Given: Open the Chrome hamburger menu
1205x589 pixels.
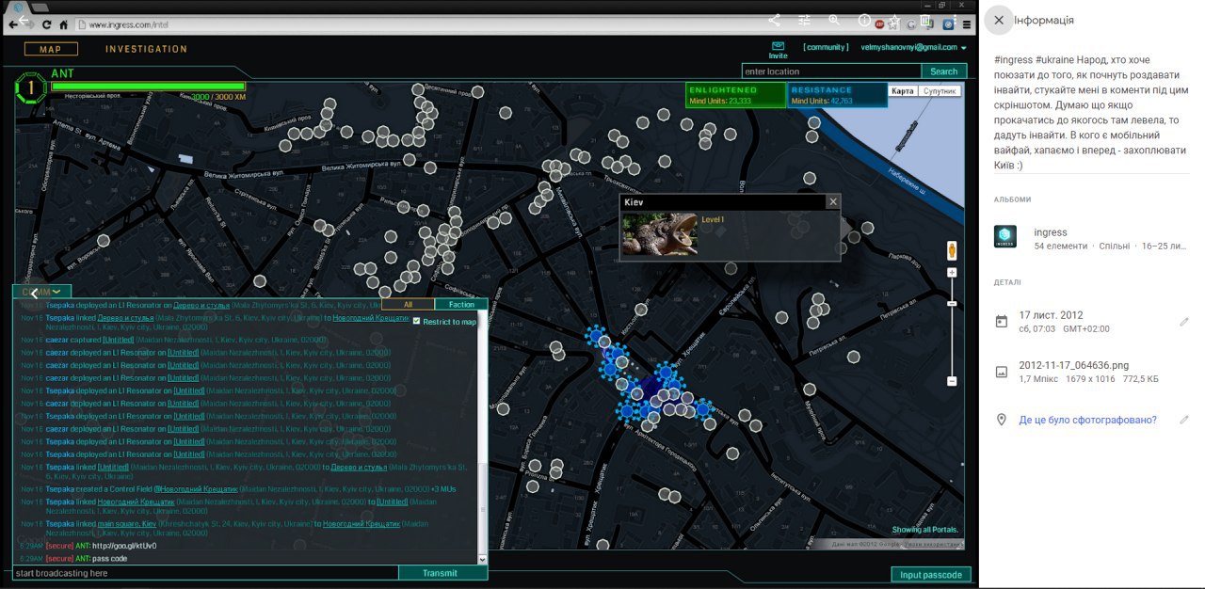Looking at the screenshot, I should pos(967,24).
